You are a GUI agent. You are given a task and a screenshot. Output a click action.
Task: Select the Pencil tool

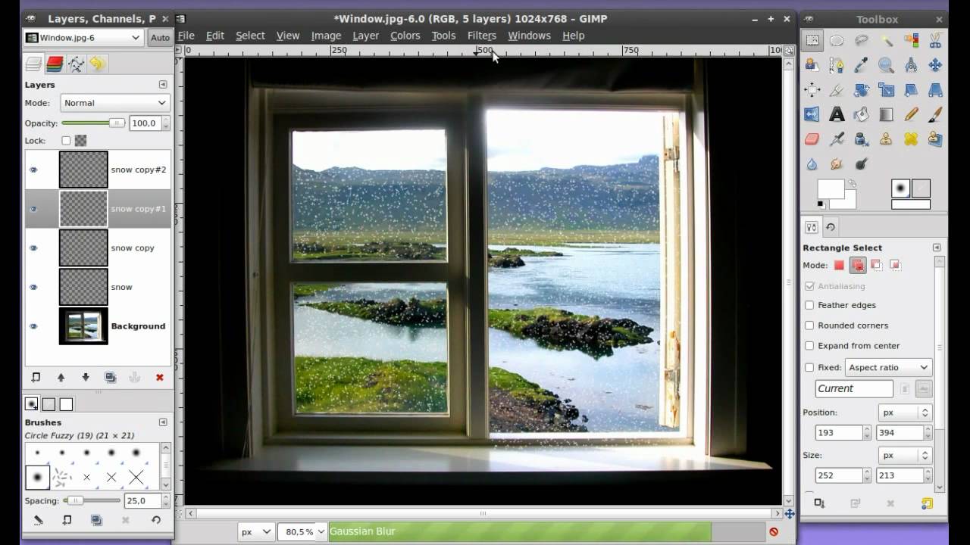click(x=911, y=115)
